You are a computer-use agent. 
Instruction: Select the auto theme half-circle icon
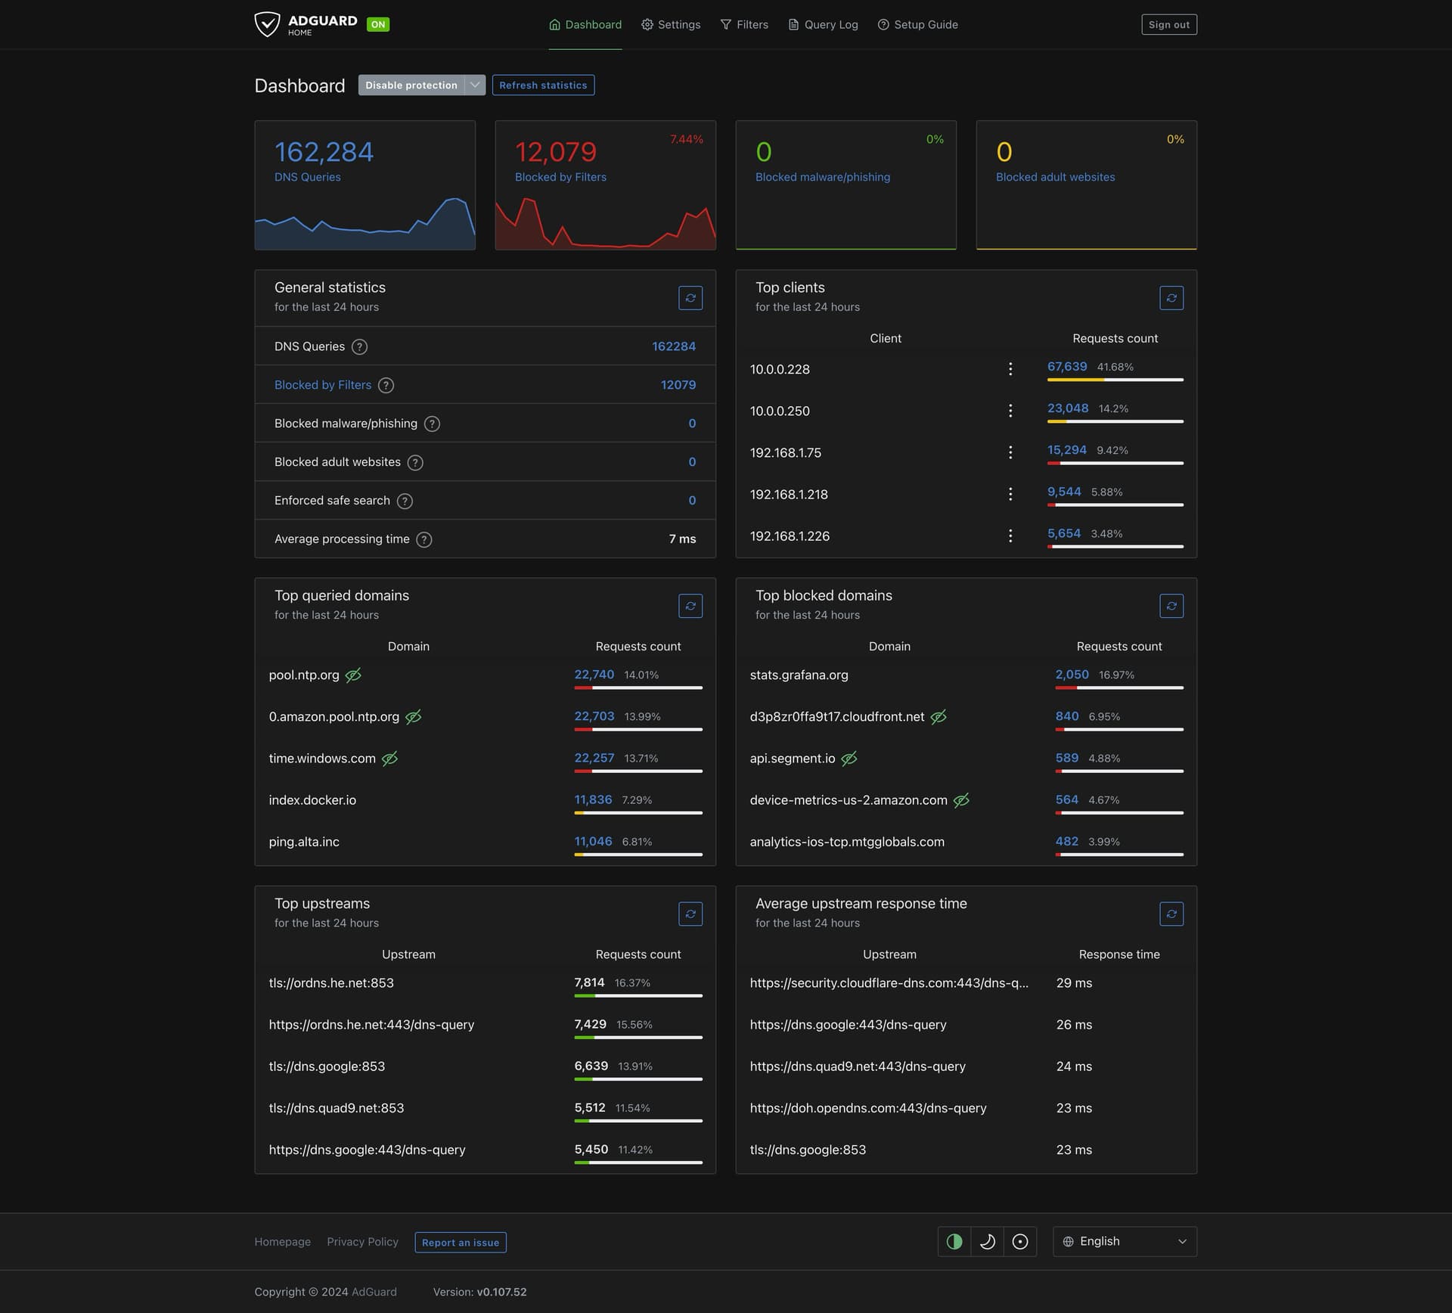tap(954, 1241)
